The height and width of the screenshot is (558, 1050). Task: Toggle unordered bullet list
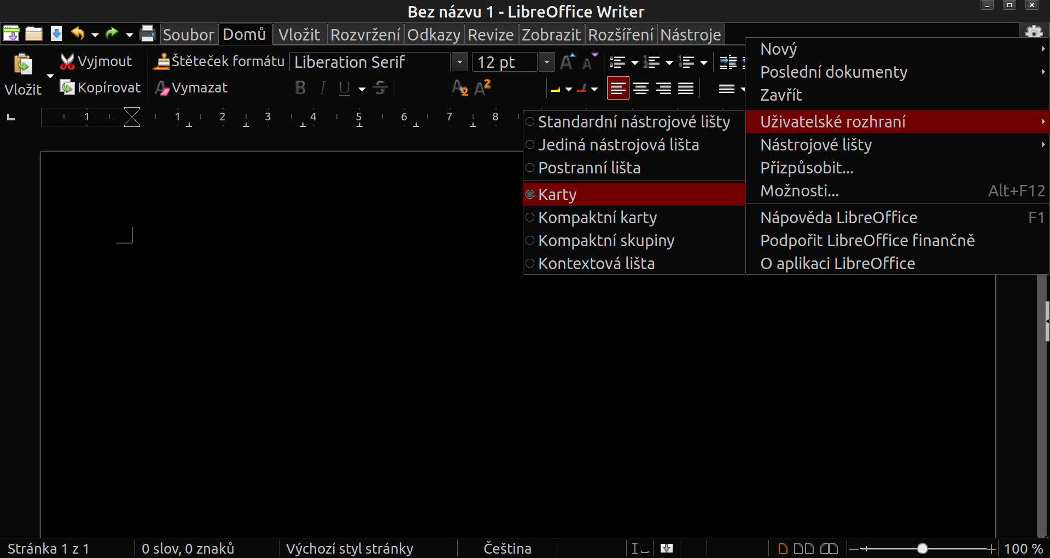click(617, 62)
